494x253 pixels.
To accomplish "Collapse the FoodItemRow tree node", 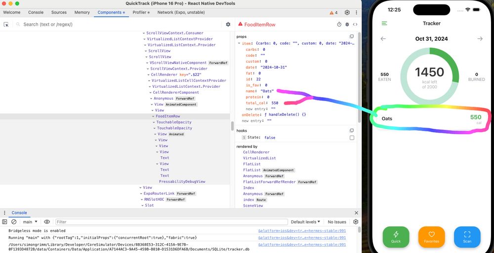I will (x=154, y=116).
